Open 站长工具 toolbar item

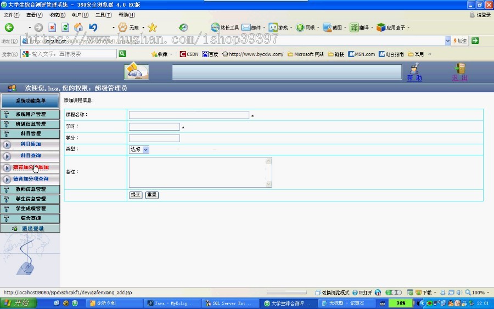click(x=224, y=27)
